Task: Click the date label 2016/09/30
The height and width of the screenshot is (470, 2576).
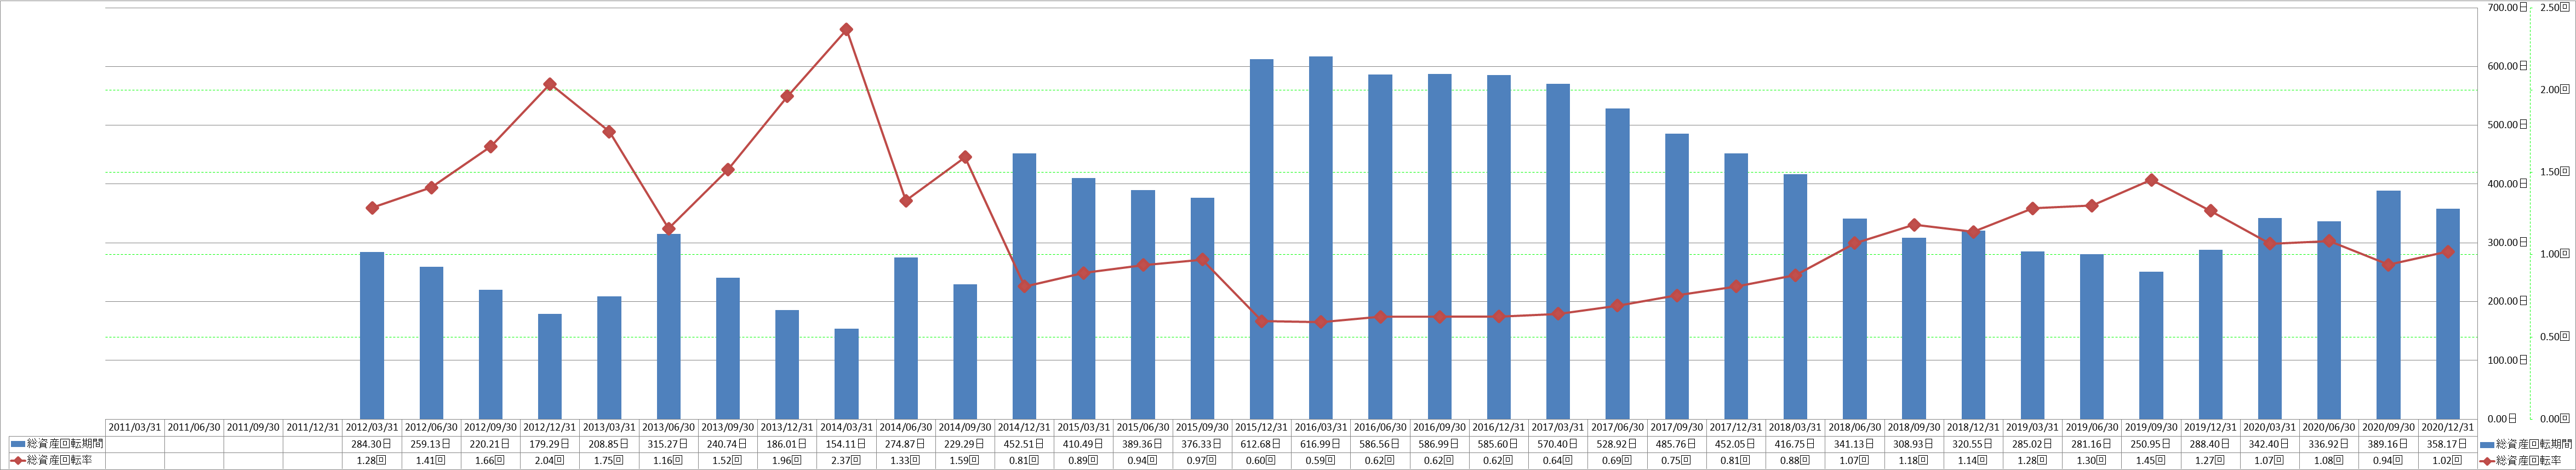Action: [x=1439, y=427]
